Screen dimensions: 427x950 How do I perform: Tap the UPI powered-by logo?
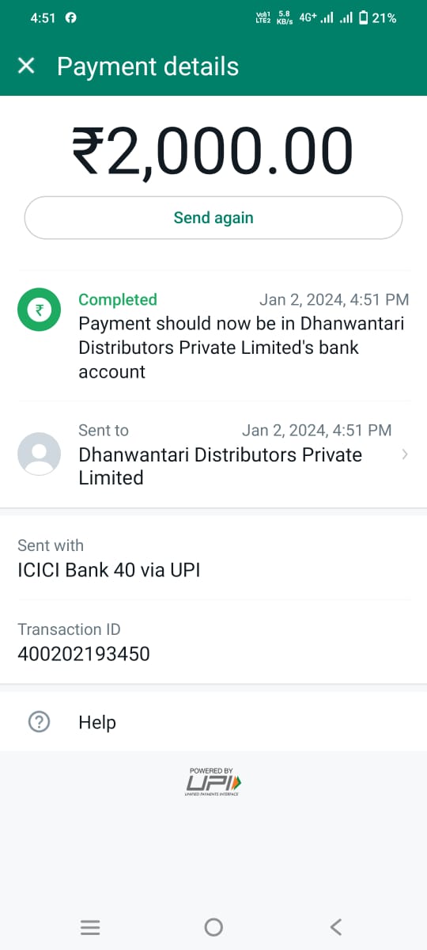[213, 782]
